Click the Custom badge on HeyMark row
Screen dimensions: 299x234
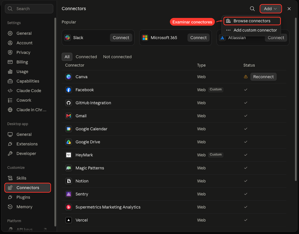click(216, 155)
